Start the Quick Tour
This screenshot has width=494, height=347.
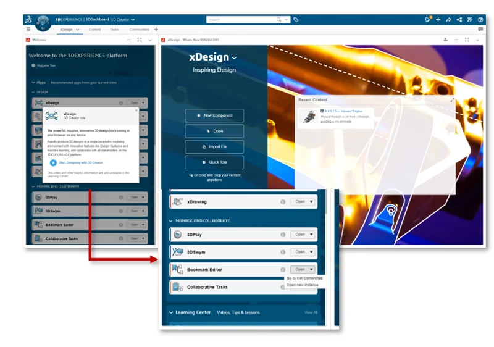(214, 162)
